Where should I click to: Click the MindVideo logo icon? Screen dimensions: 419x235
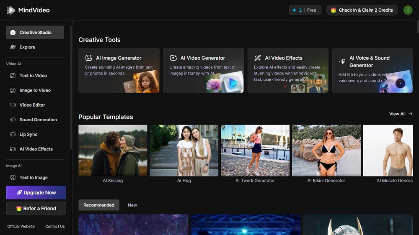[x=11, y=10]
